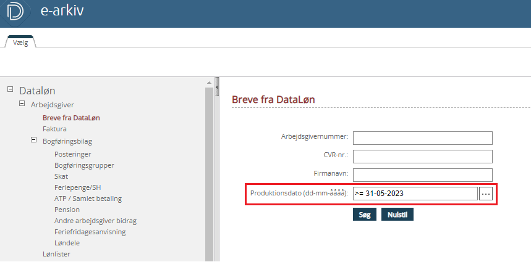The image size is (531, 262).
Task: Open Posteringer in the tree
Action: [x=72, y=154]
